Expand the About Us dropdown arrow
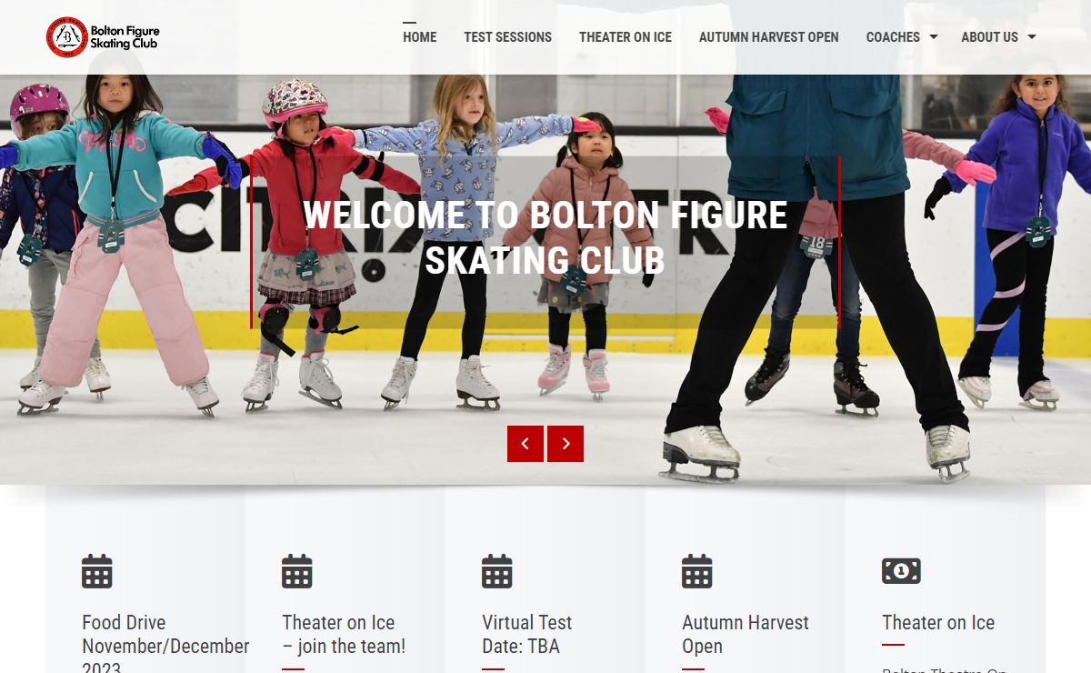This screenshot has height=673, width=1091. pyautogui.click(x=1032, y=37)
